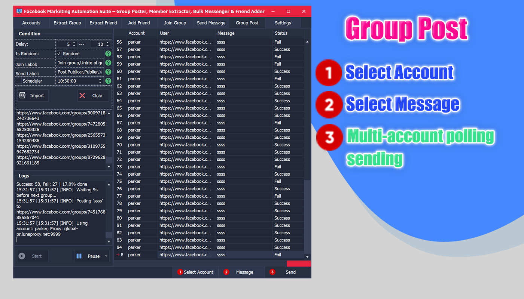Image resolution: width=524 pixels, height=299 pixels.
Task: Switch to the Join Group tab
Action: point(175,23)
